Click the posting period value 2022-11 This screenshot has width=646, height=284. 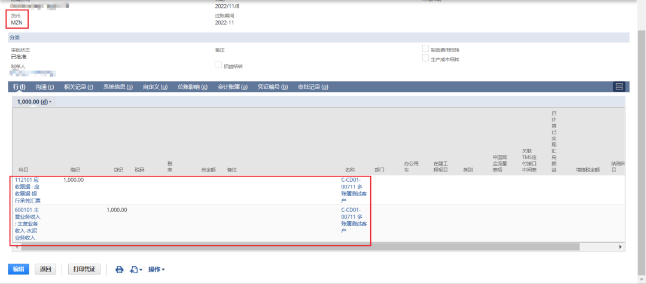click(x=224, y=23)
